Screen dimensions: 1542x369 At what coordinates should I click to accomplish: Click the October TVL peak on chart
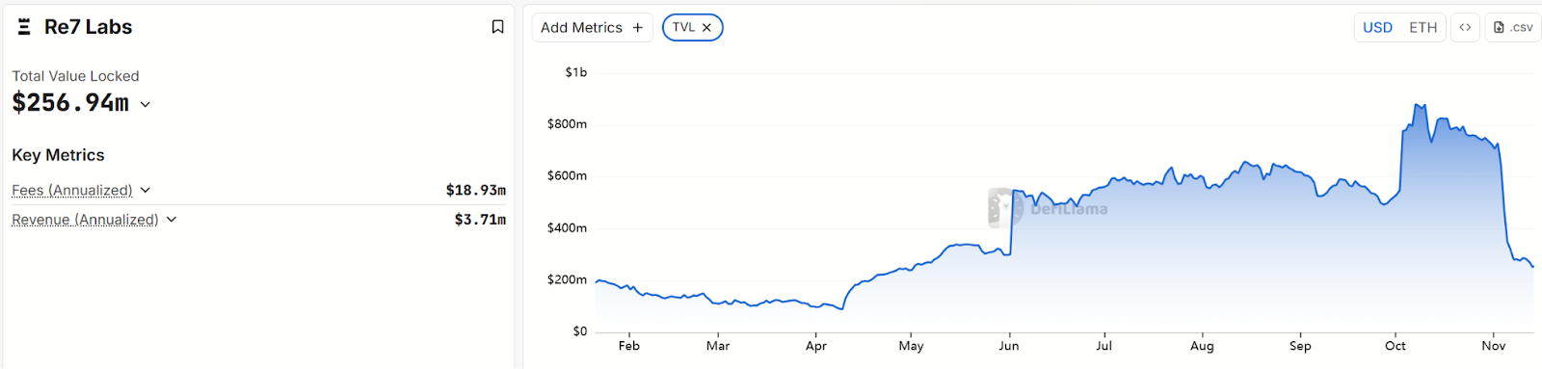click(x=1419, y=105)
